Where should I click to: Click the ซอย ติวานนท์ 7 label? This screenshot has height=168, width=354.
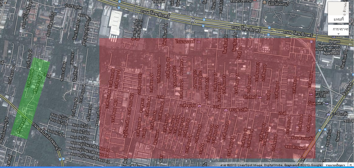(x=302, y=138)
